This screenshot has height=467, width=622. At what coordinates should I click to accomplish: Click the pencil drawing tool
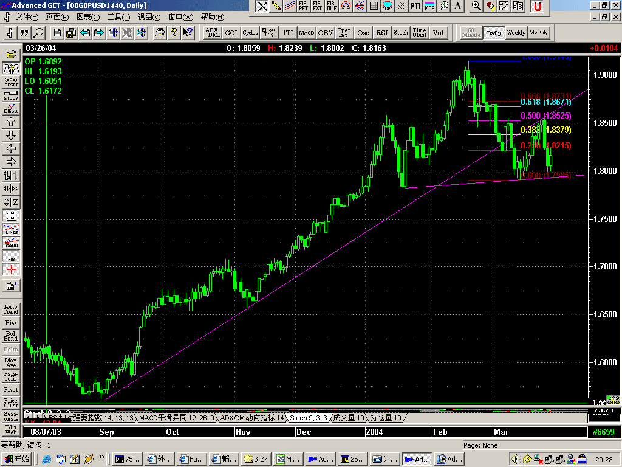point(276,6)
